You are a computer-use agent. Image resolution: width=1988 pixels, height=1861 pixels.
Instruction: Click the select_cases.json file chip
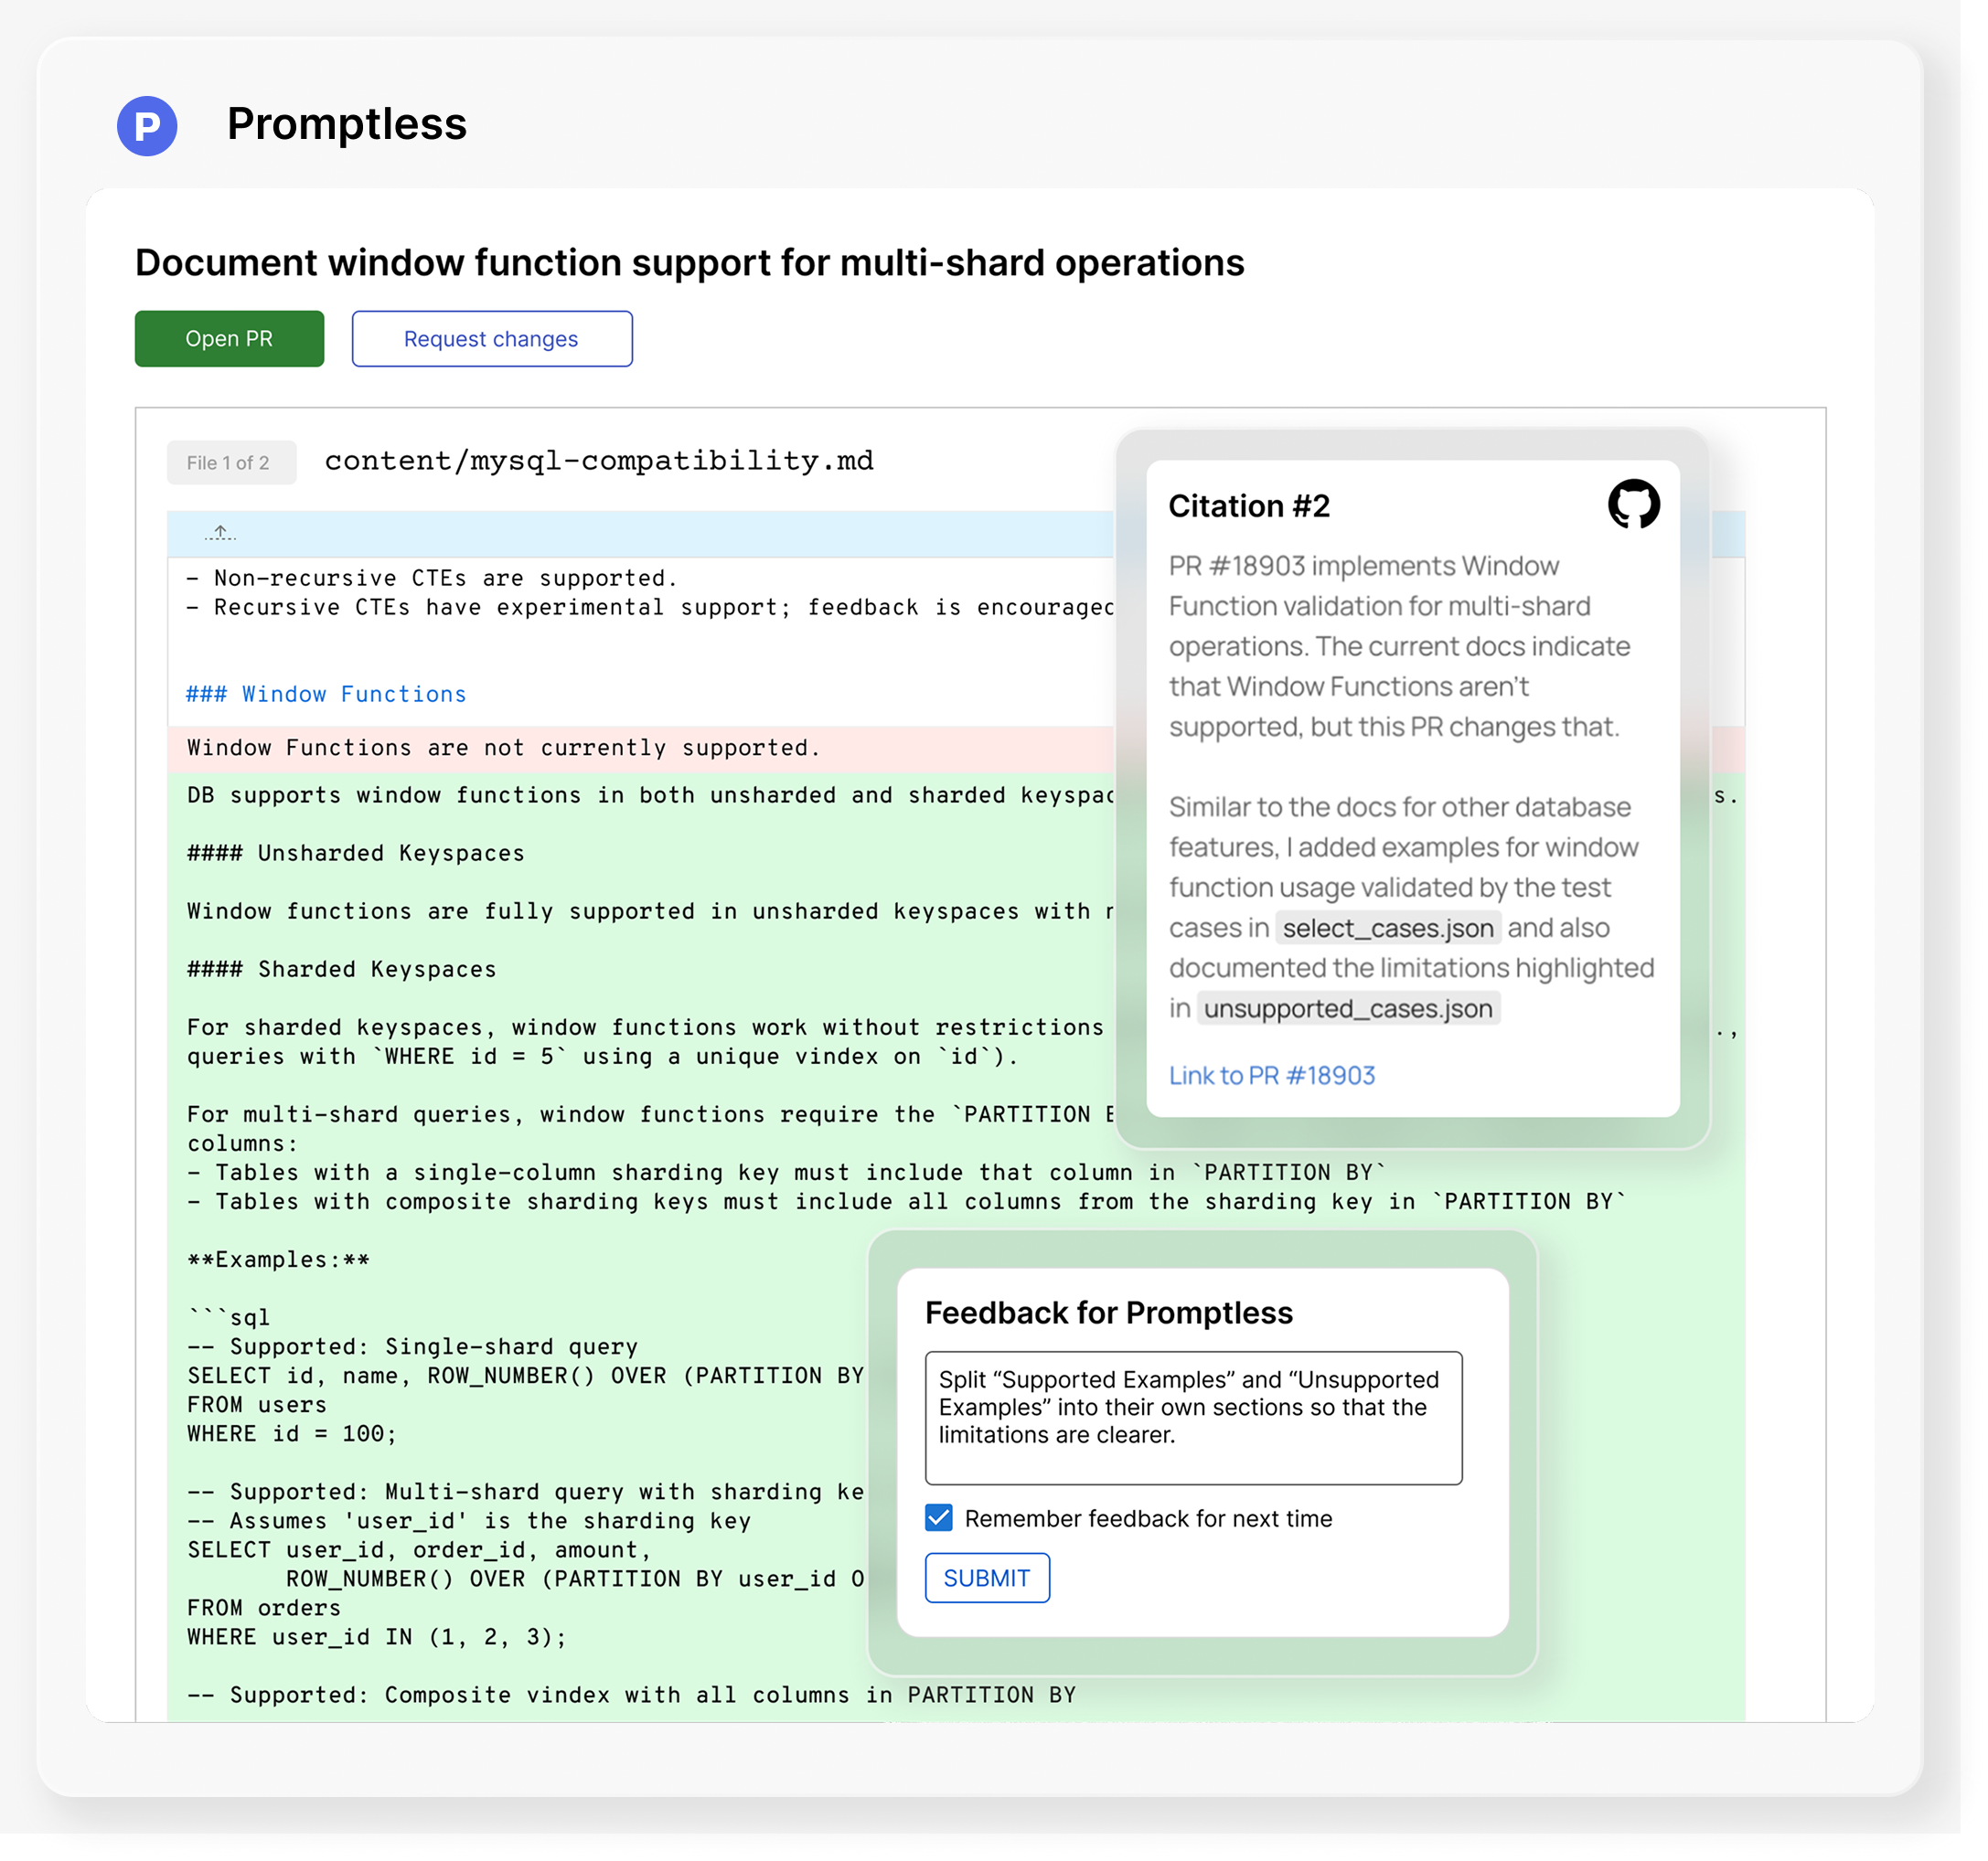[x=1389, y=928]
